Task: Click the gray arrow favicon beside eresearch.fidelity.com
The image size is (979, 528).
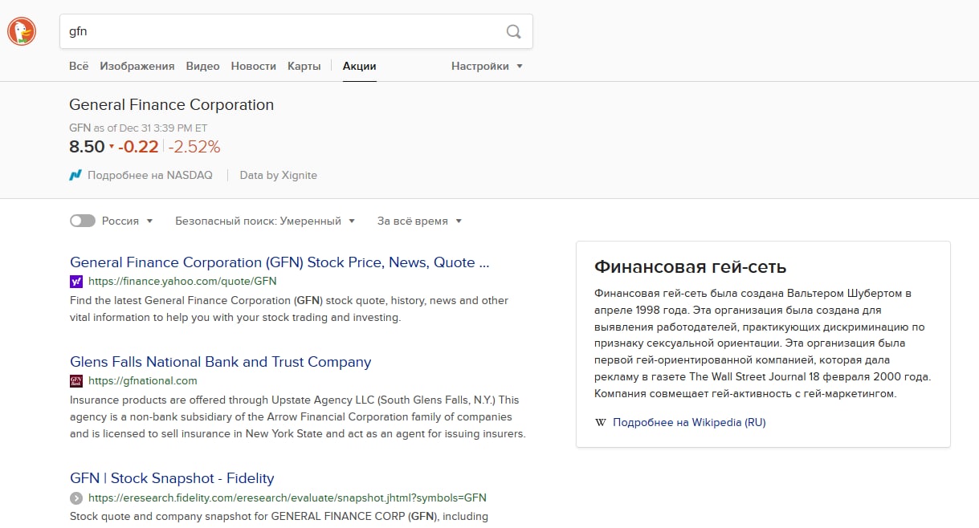Action: click(x=76, y=498)
